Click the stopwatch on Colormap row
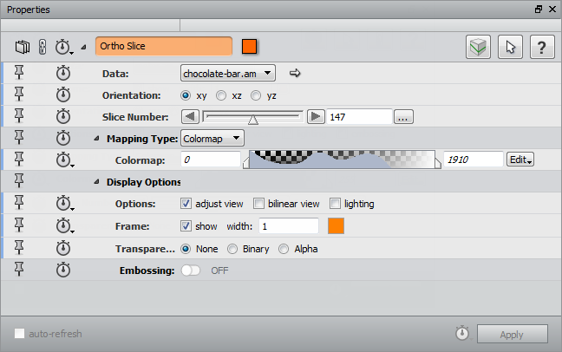Screen dimensions: 562x352 tap(64, 160)
